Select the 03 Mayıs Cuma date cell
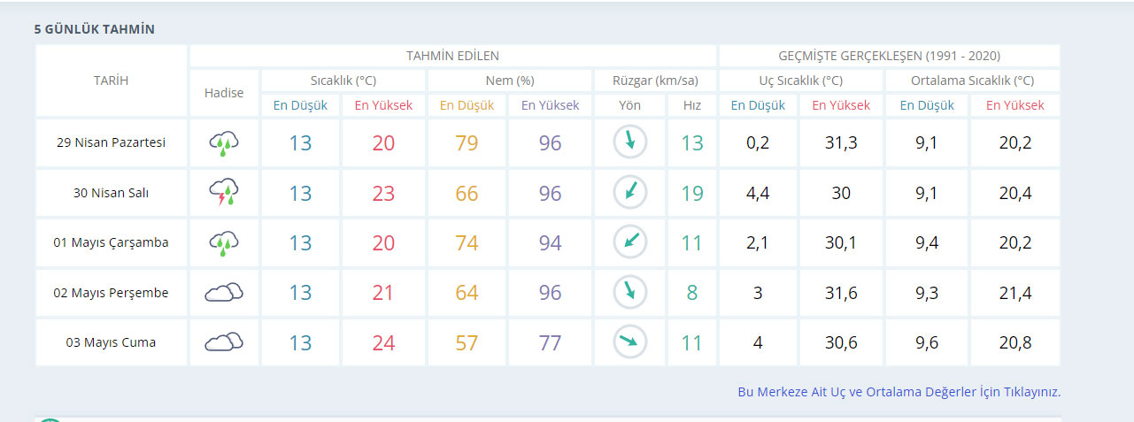The width and height of the screenshot is (1134, 422). click(x=111, y=342)
